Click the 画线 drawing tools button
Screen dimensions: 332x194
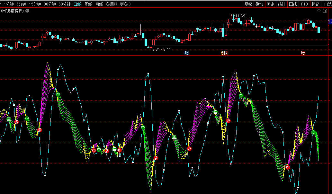click(293, 4)
